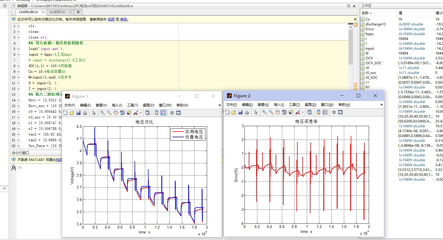Switch to the socEKF.m editor tab
The height and width of the screenshot is (240, 443).
click(x=57, y=12)
